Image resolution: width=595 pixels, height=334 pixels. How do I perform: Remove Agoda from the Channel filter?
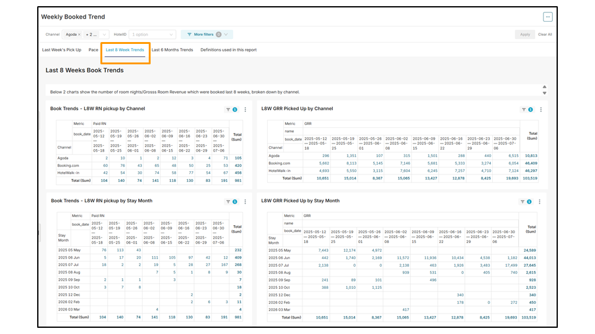(x=79, y=35)
